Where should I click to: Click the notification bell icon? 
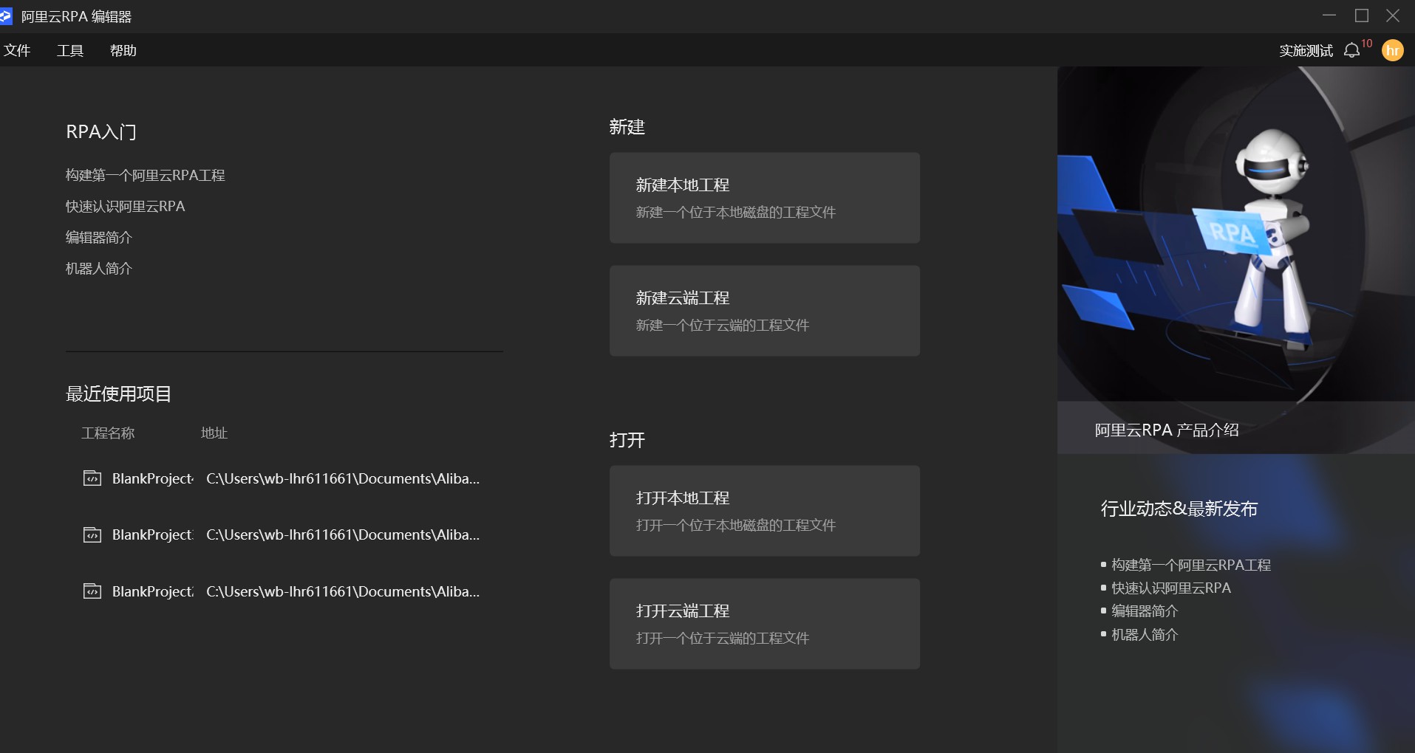1351,50
